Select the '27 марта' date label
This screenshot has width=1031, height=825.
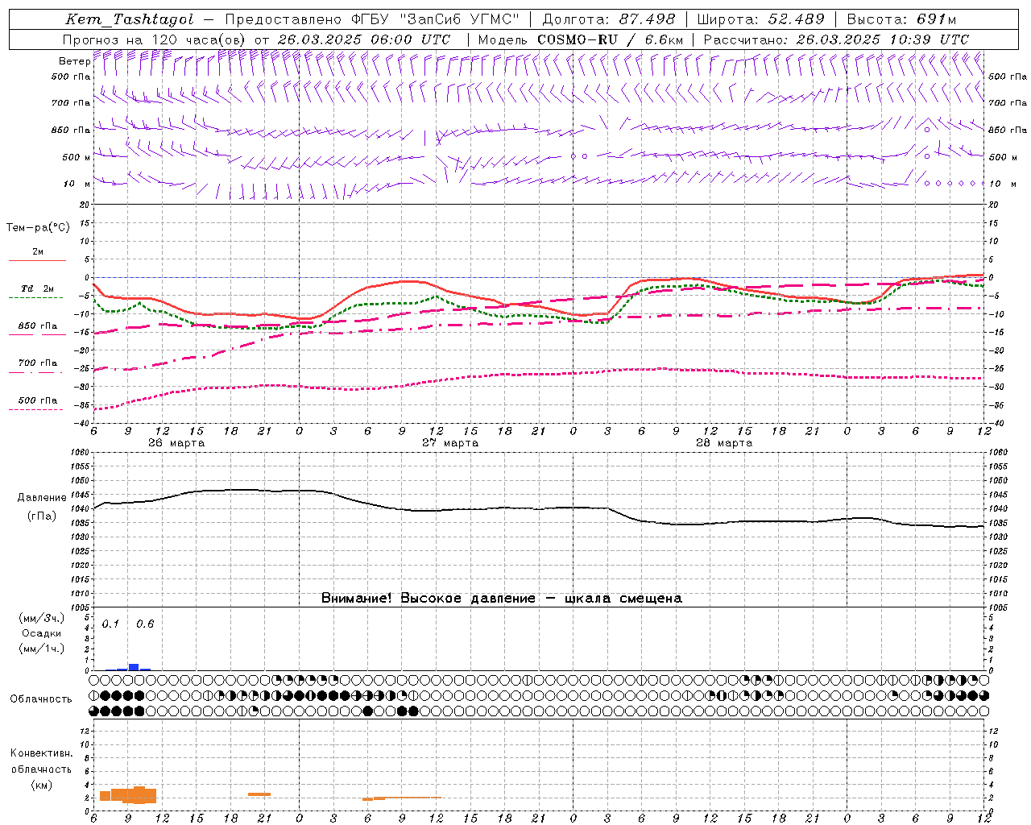451,443
